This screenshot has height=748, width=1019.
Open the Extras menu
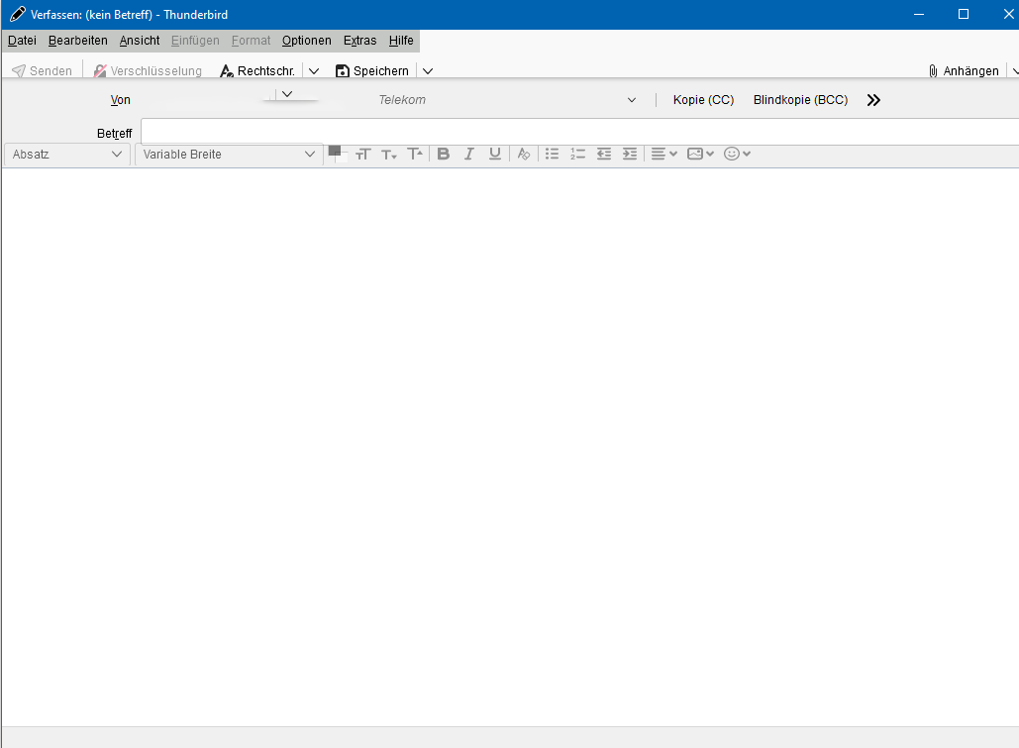coord(359,41)
